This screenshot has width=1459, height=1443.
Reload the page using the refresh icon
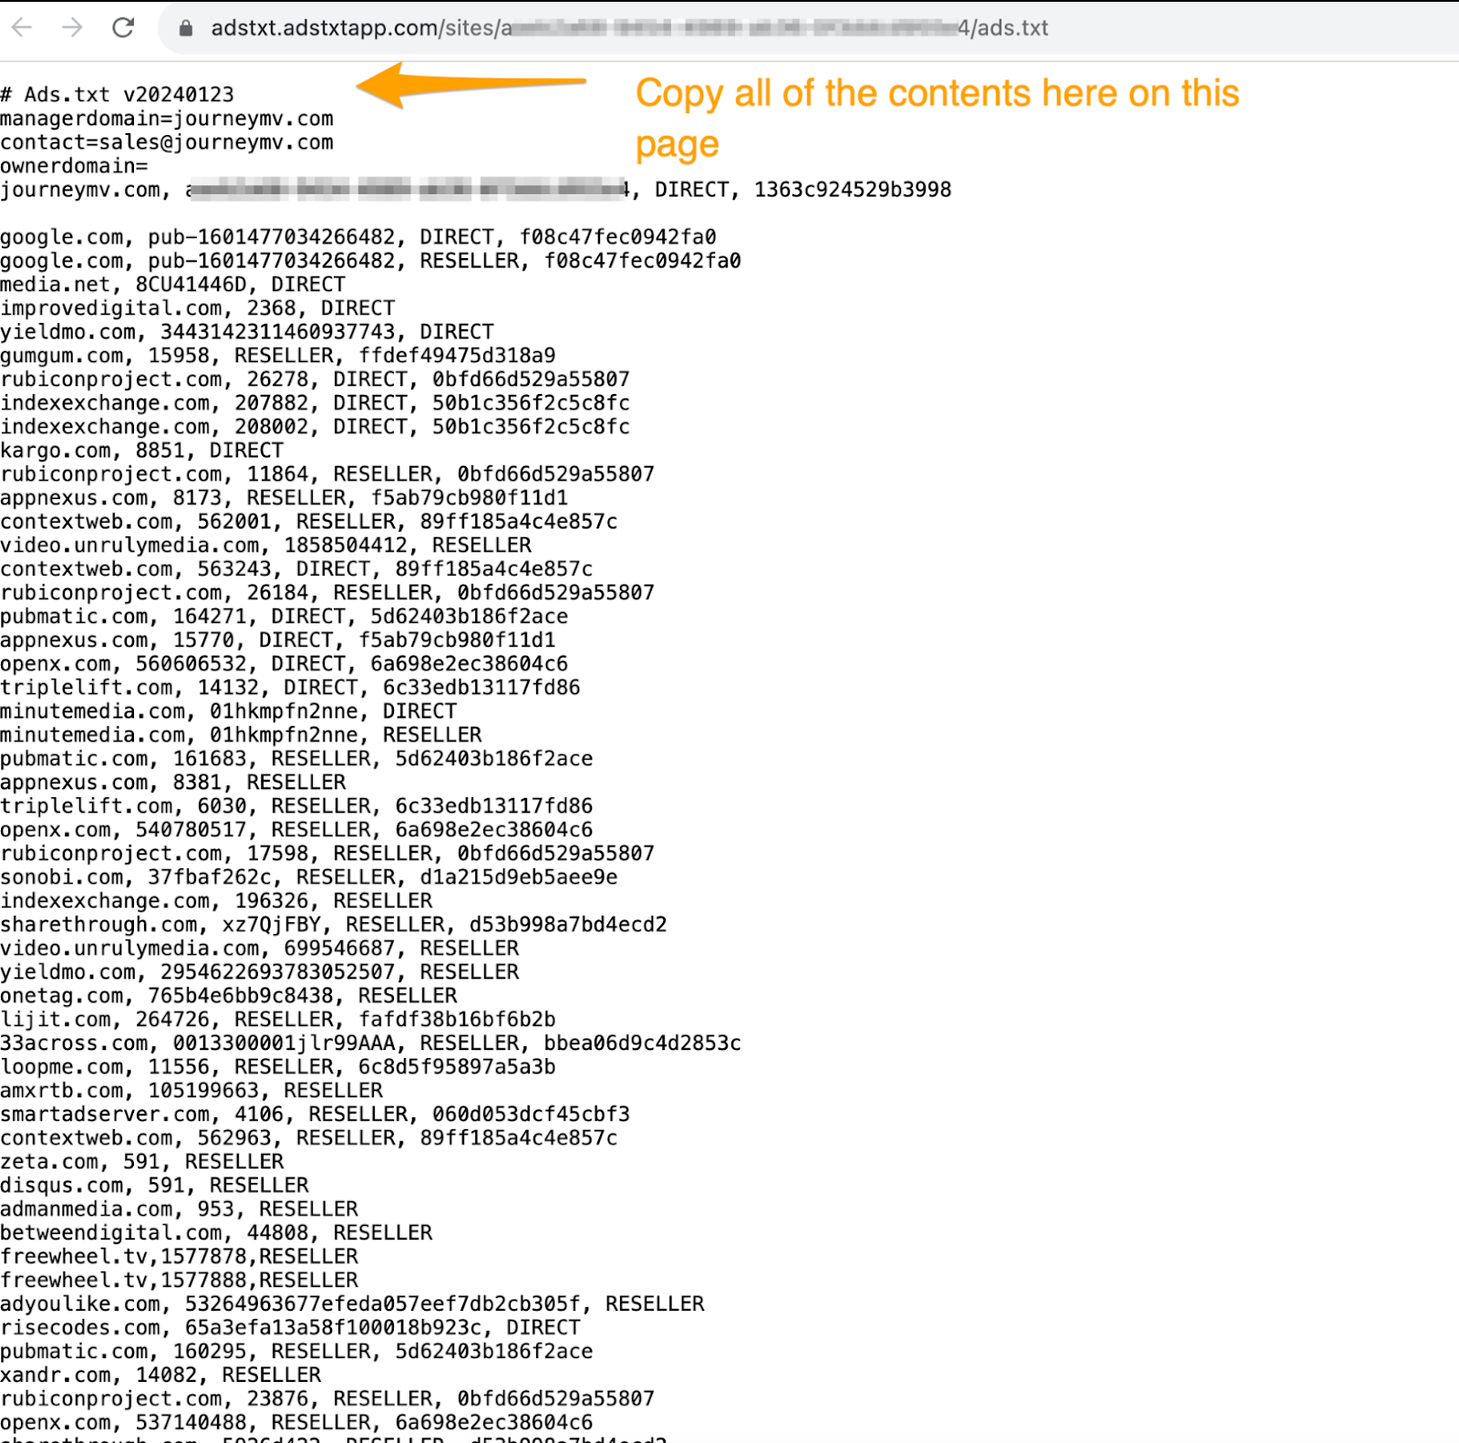[123, 27]
